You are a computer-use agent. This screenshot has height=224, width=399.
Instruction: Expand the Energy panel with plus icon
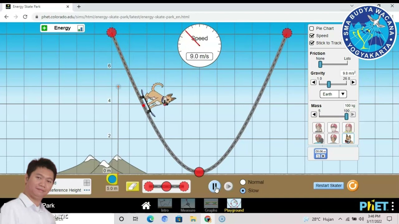pos(44,28)
